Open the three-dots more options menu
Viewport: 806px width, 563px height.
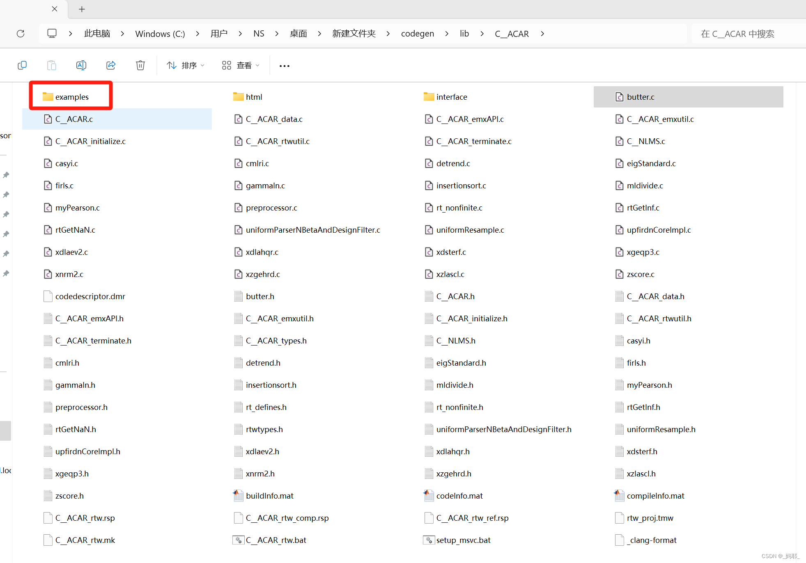(285, 66)
